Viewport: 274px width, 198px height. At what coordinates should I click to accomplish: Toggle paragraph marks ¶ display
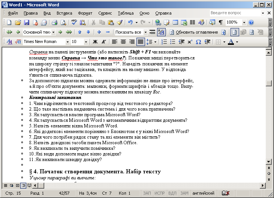click(x=221, y=22)
